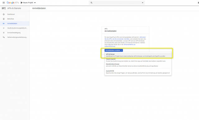Image resolution: width=199 pixels, height=120 pixels.
Task: Choose API-Schlüssel from the menu
Action: point(138,55)
